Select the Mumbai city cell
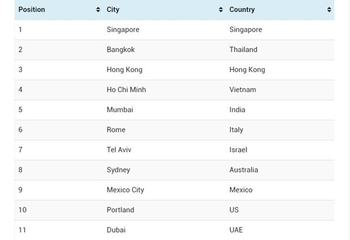This screenshot has height=240, width=350. coord(120,110)
